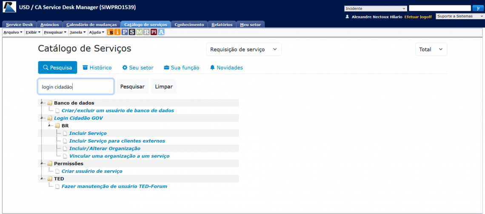This screenshot has height=214, width=485.
Task: Click the green 'M' toolbar icon
Action: (x=139, y=32)
